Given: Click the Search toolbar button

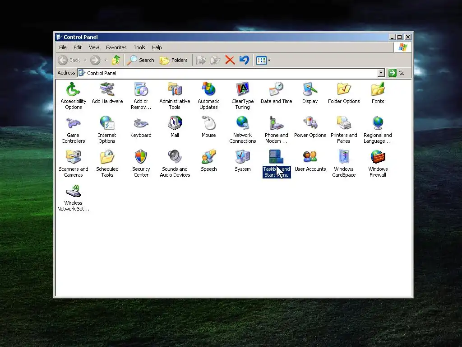Looking at the screenshot, I should click(141, 60).
